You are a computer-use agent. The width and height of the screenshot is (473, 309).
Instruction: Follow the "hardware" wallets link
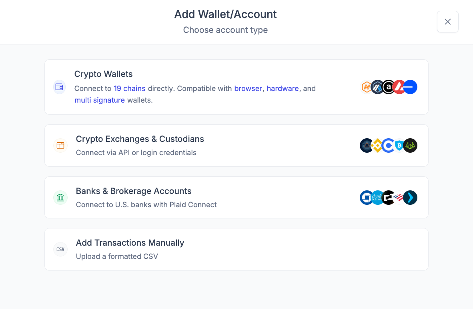[283, 89]
